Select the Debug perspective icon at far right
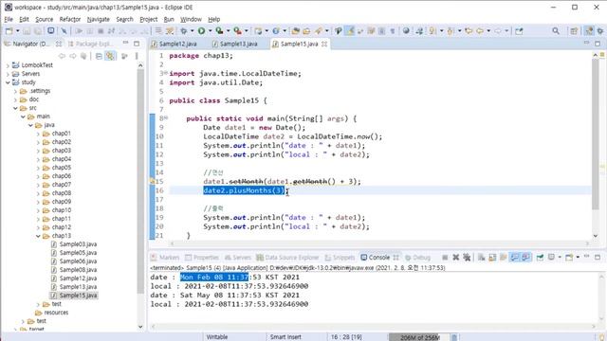The image size is (607, 341). pyautogui.click(x=600, y=30)
